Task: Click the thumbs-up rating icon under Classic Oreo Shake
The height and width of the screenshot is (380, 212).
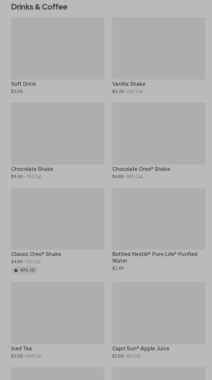Action: click(x=16, y=270)
